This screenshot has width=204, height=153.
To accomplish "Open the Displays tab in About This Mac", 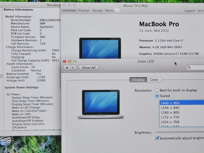I will (x=84, y=10).
